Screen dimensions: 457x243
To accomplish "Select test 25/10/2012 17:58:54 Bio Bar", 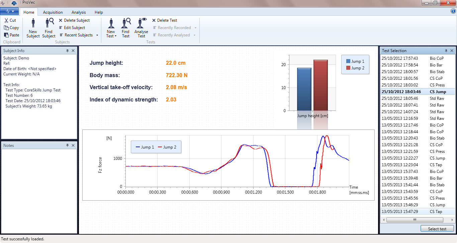I will (418, 65).
